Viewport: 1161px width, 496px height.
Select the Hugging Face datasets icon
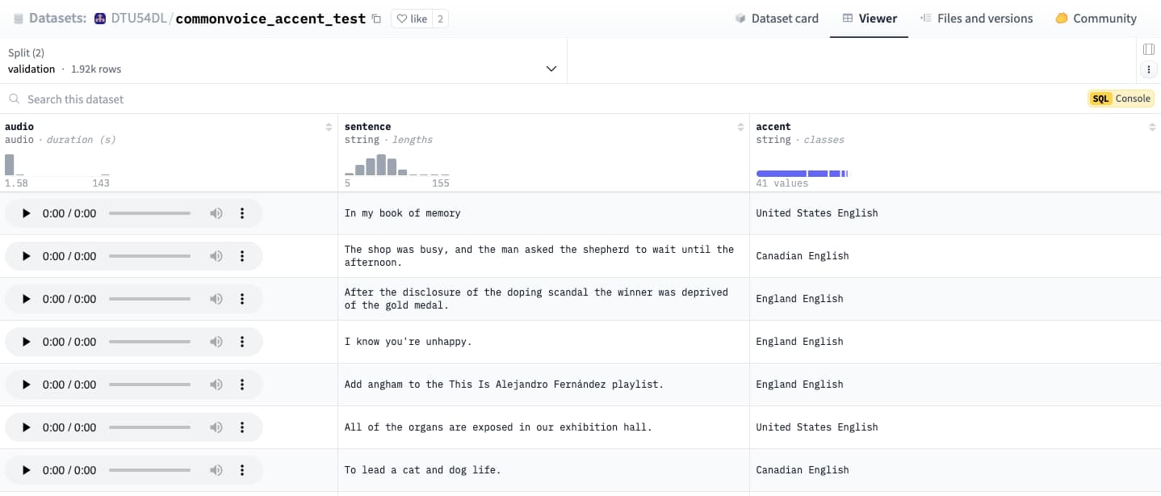pos(17,17)
